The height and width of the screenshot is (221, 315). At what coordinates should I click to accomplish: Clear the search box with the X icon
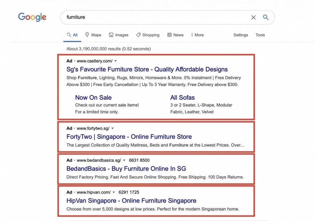(x=253, y=17)
